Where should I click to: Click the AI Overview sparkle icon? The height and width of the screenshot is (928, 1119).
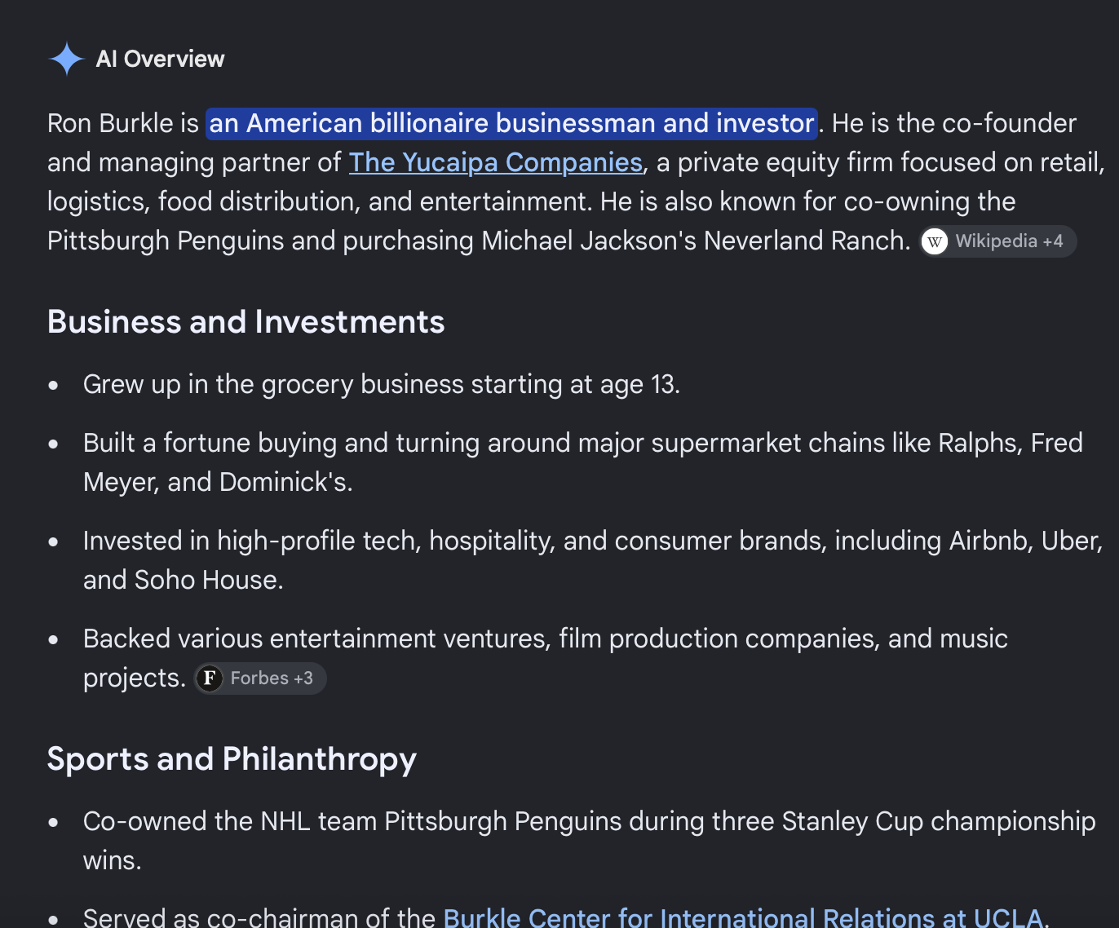coord(66,59)
